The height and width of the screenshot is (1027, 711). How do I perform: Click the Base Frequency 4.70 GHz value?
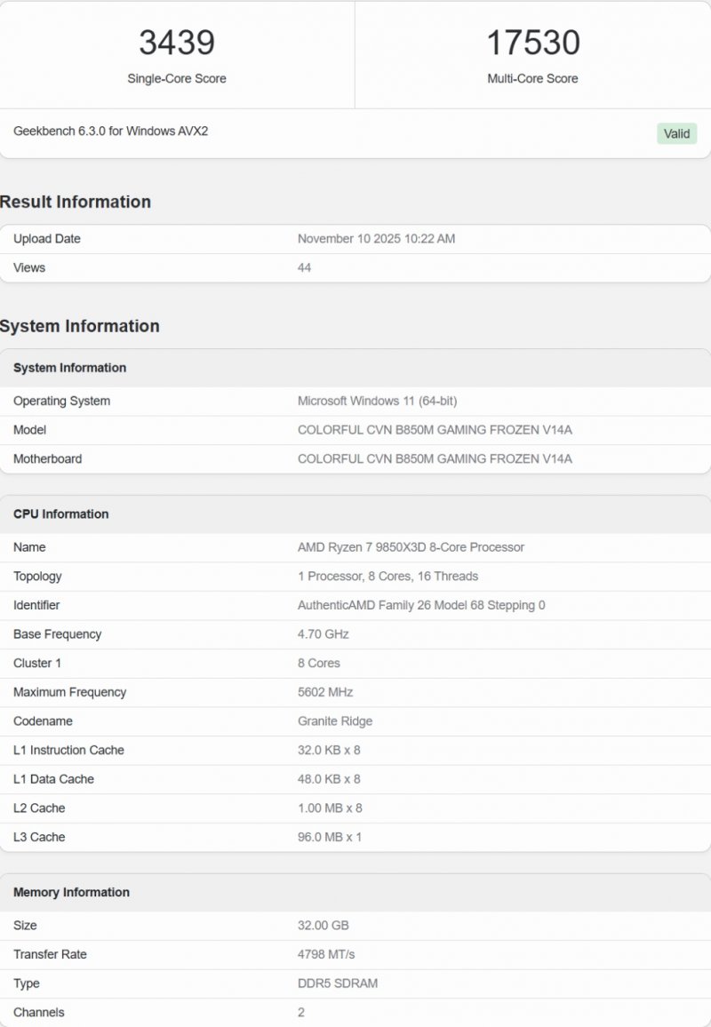[323, 633]
